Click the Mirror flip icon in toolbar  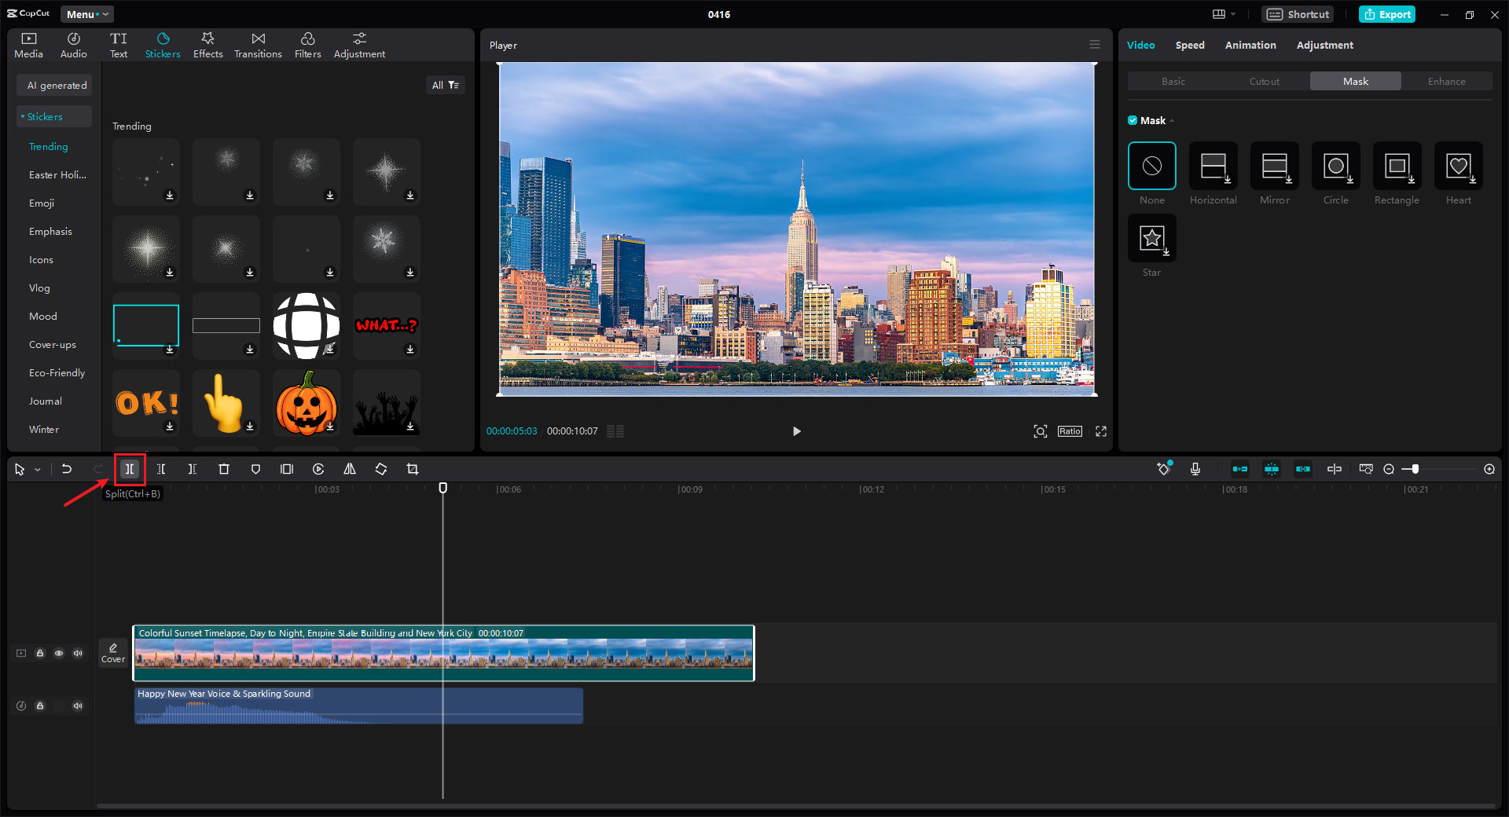click(350, 469)
